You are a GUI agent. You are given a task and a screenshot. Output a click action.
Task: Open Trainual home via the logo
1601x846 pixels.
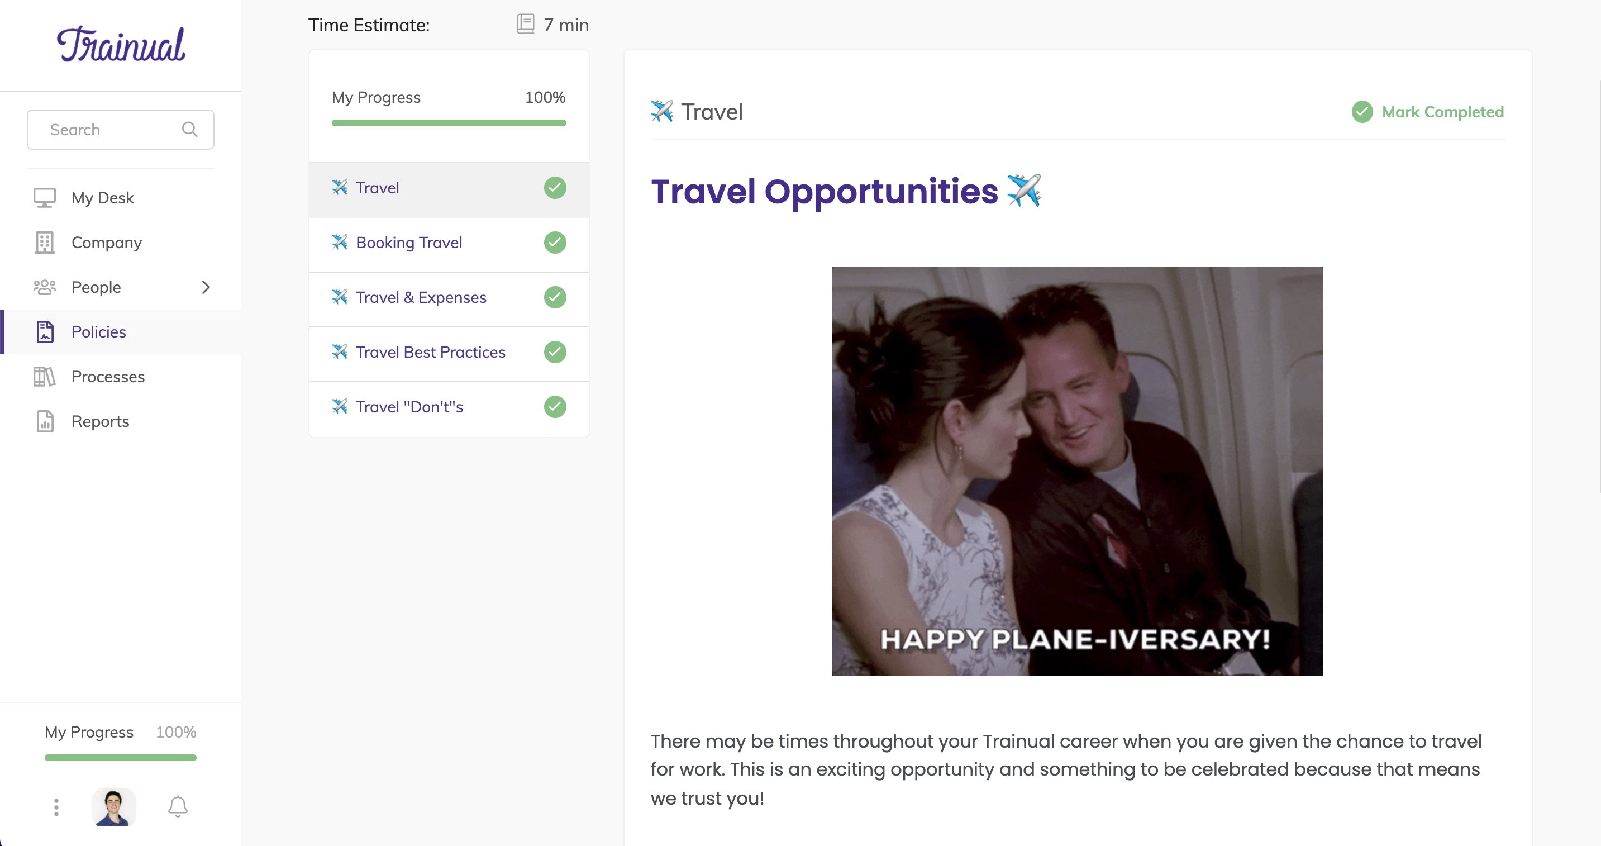click(x=120, y=44)
